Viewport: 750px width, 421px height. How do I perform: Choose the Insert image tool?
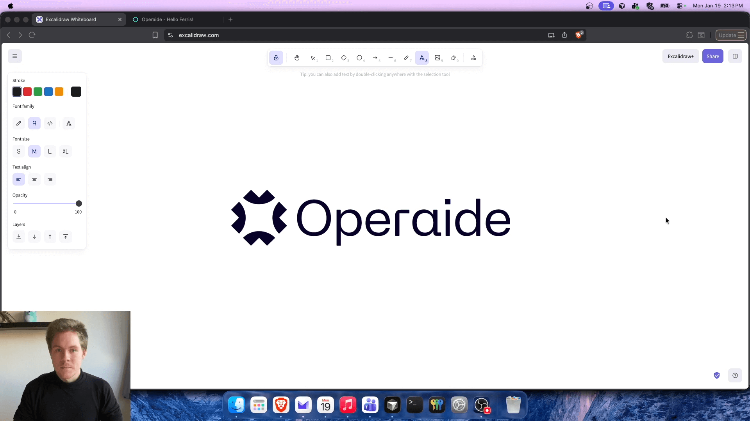pyautogui.click(x=437, y=58)
